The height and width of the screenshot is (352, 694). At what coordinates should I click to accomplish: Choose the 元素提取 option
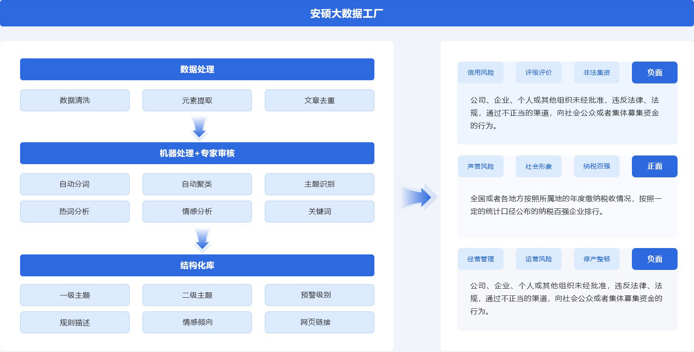(197, 100)
